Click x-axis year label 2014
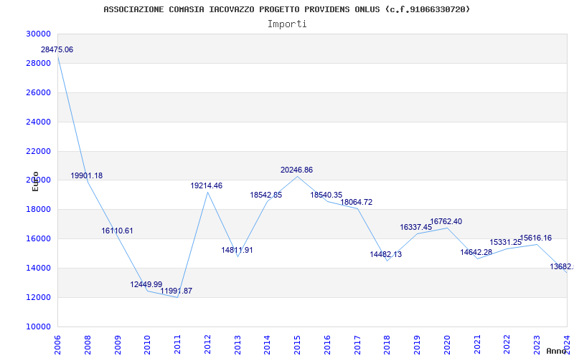This screenshot has width=574, height=358. (267, 345)
